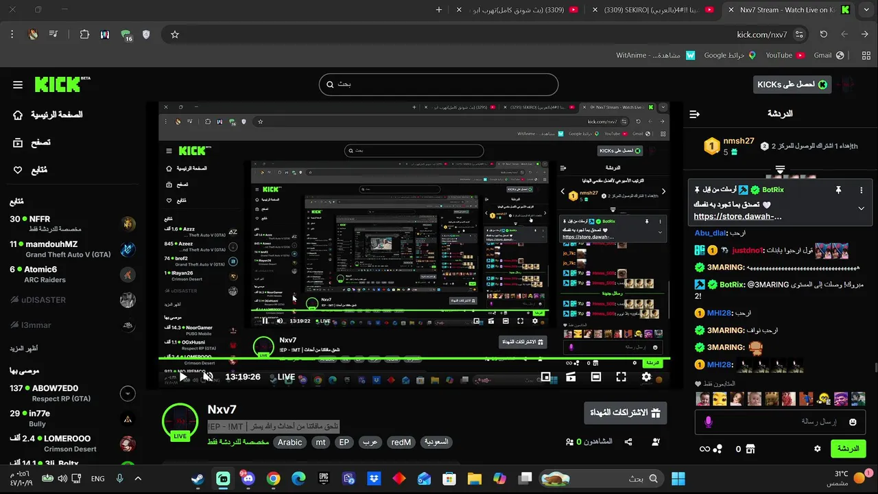
Task: Unpin the BotRix pinned message
Action: coord(838,190)
